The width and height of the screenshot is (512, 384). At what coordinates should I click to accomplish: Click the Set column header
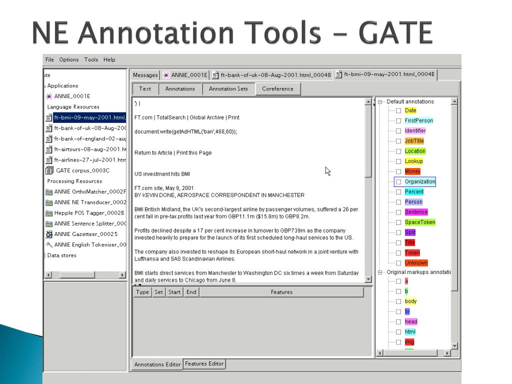coord(158,292)
